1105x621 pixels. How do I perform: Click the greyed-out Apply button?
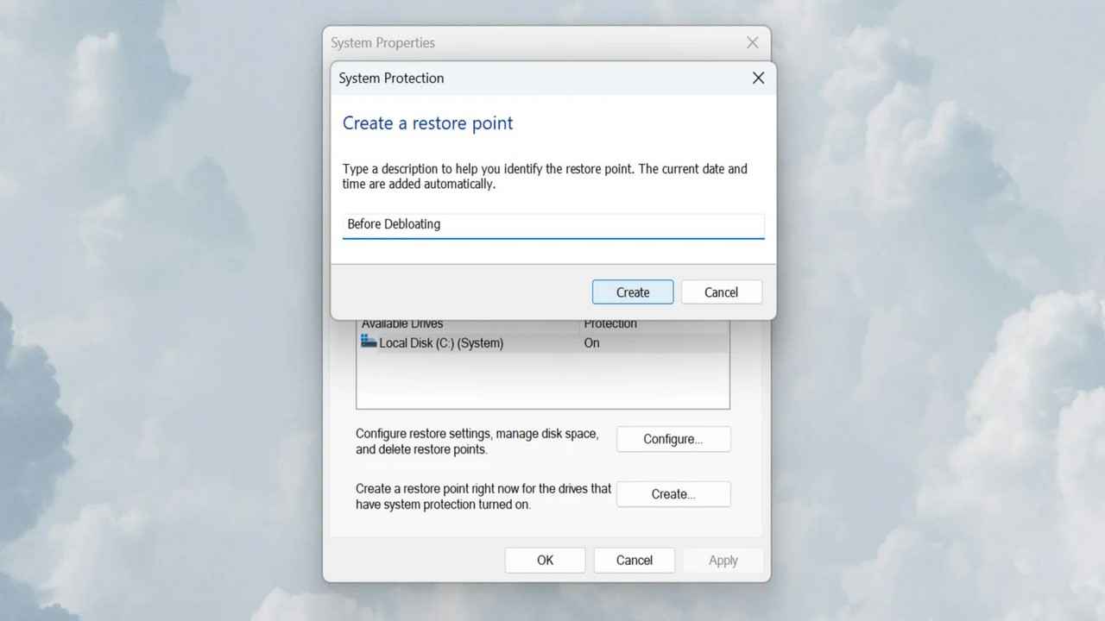(x=723, y=561)
